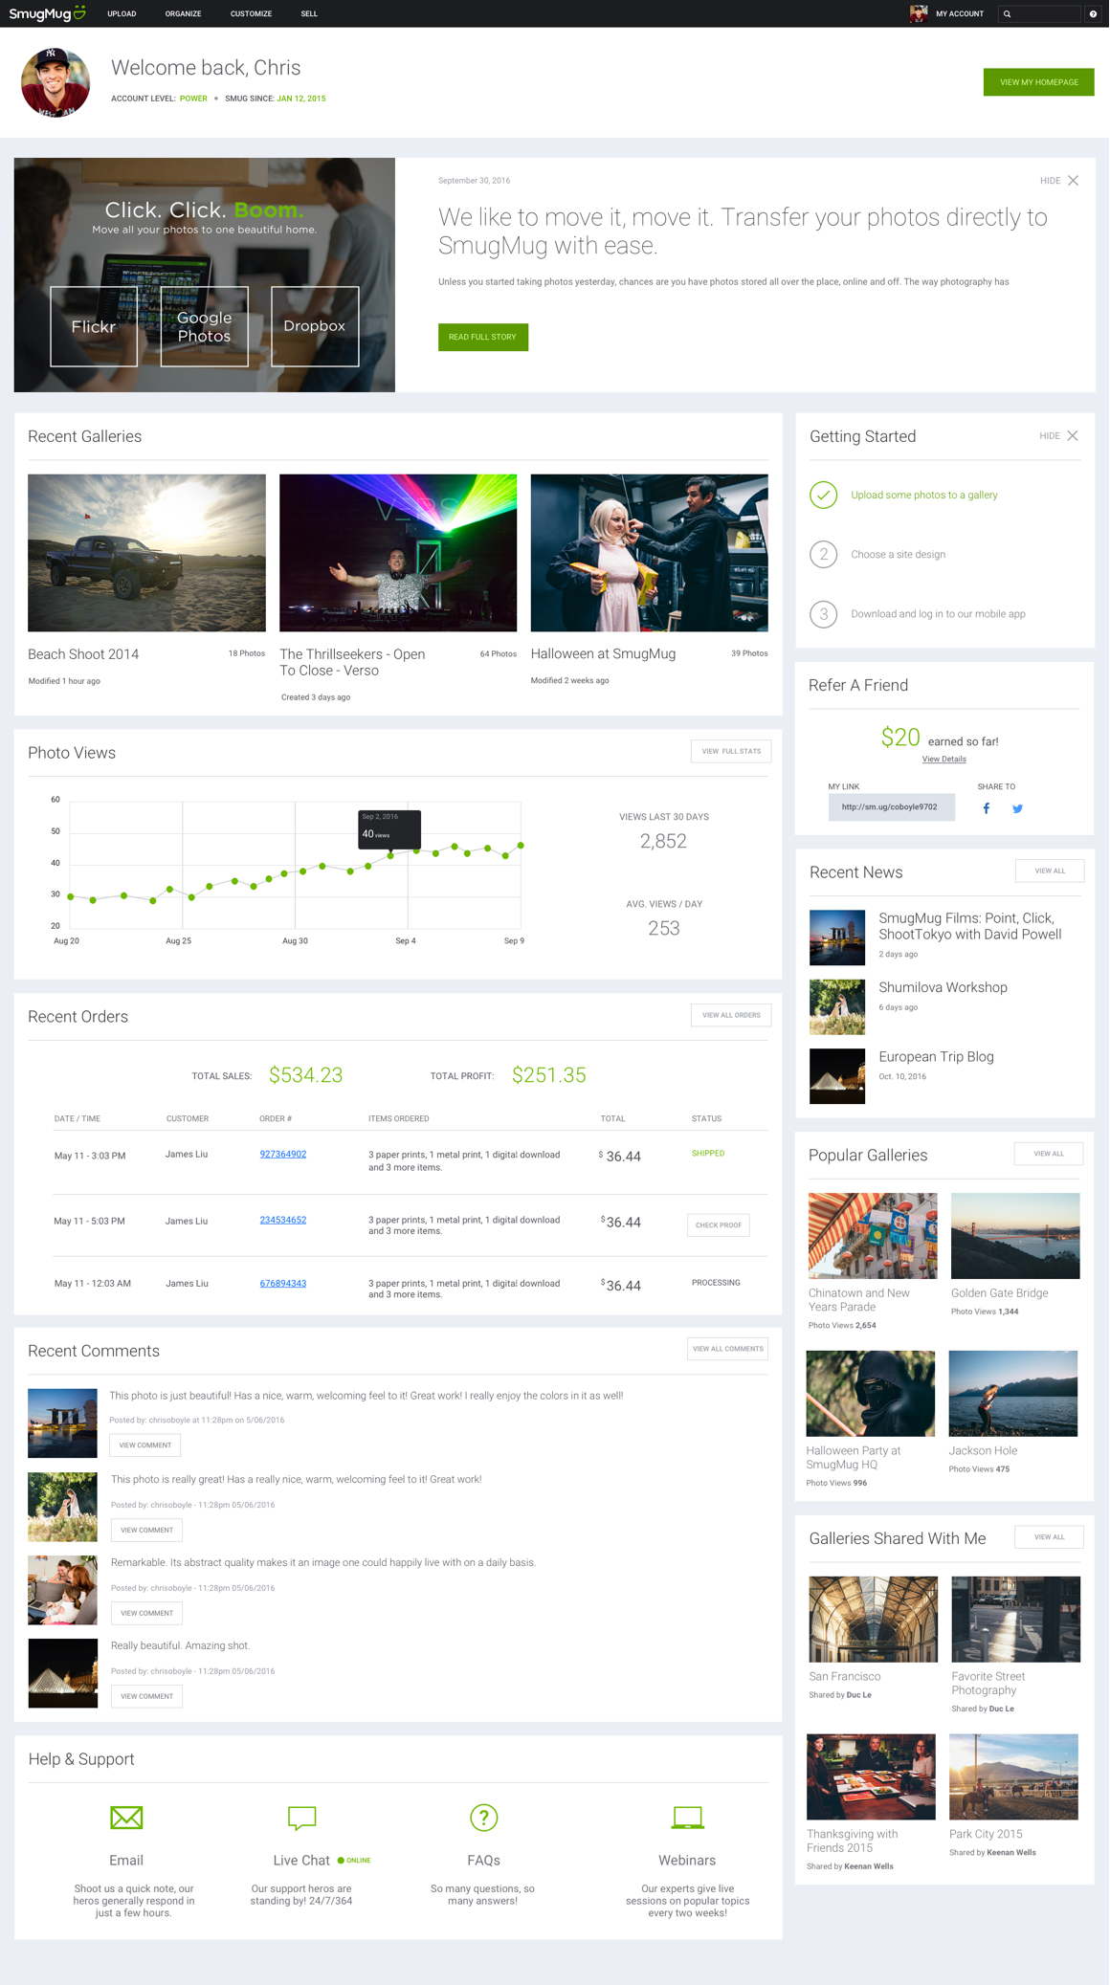The image size is (1110, 1985).
Task: Open the Upload menu
Action: click(x=122, y=14)
